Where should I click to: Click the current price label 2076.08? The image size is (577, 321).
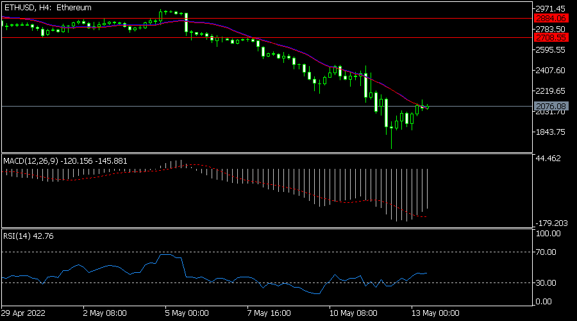pyautogui.click(x=551, y=106)
